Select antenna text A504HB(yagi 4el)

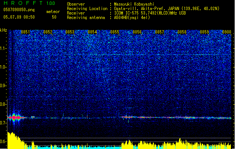132,18
